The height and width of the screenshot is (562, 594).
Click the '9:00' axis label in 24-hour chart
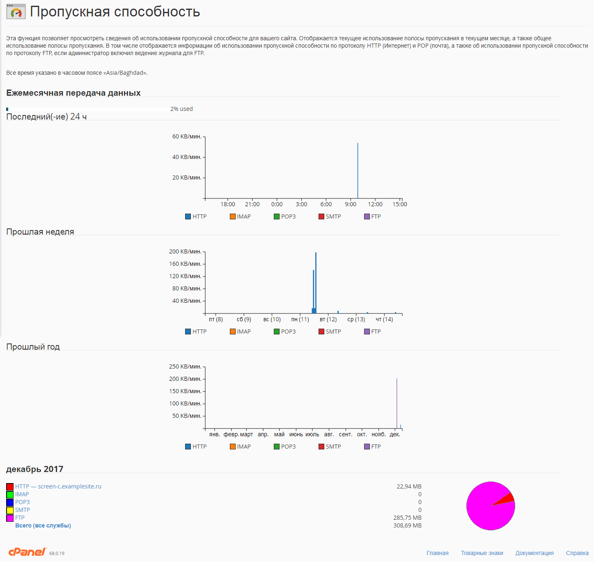tap(351, 204)
